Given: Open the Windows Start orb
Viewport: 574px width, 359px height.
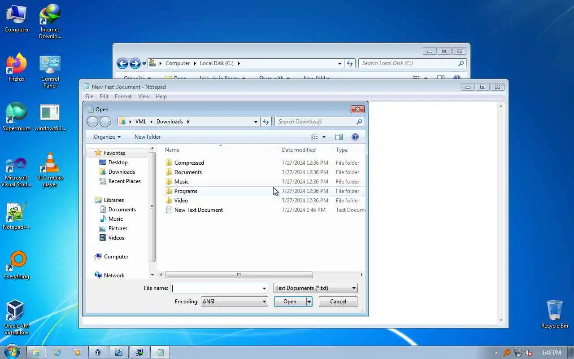Looking at the screenshot, I should click(x=11, y=352).
